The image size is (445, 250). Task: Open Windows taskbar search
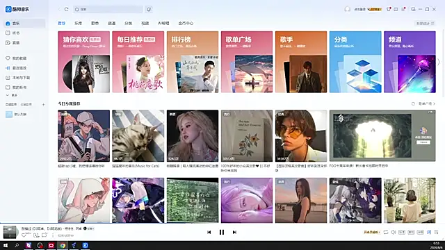(x=17, y=245)
